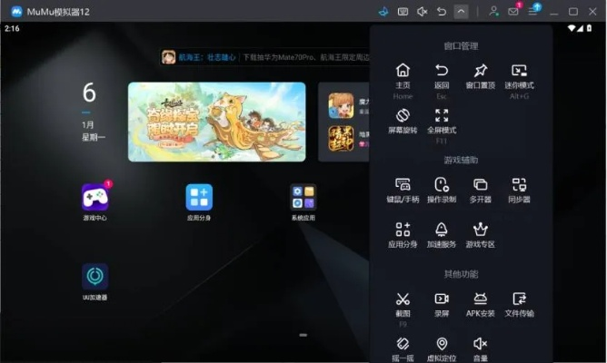
Task: Toggle mute via 音量 speaker icon in panel
Action: click(480, 344)
